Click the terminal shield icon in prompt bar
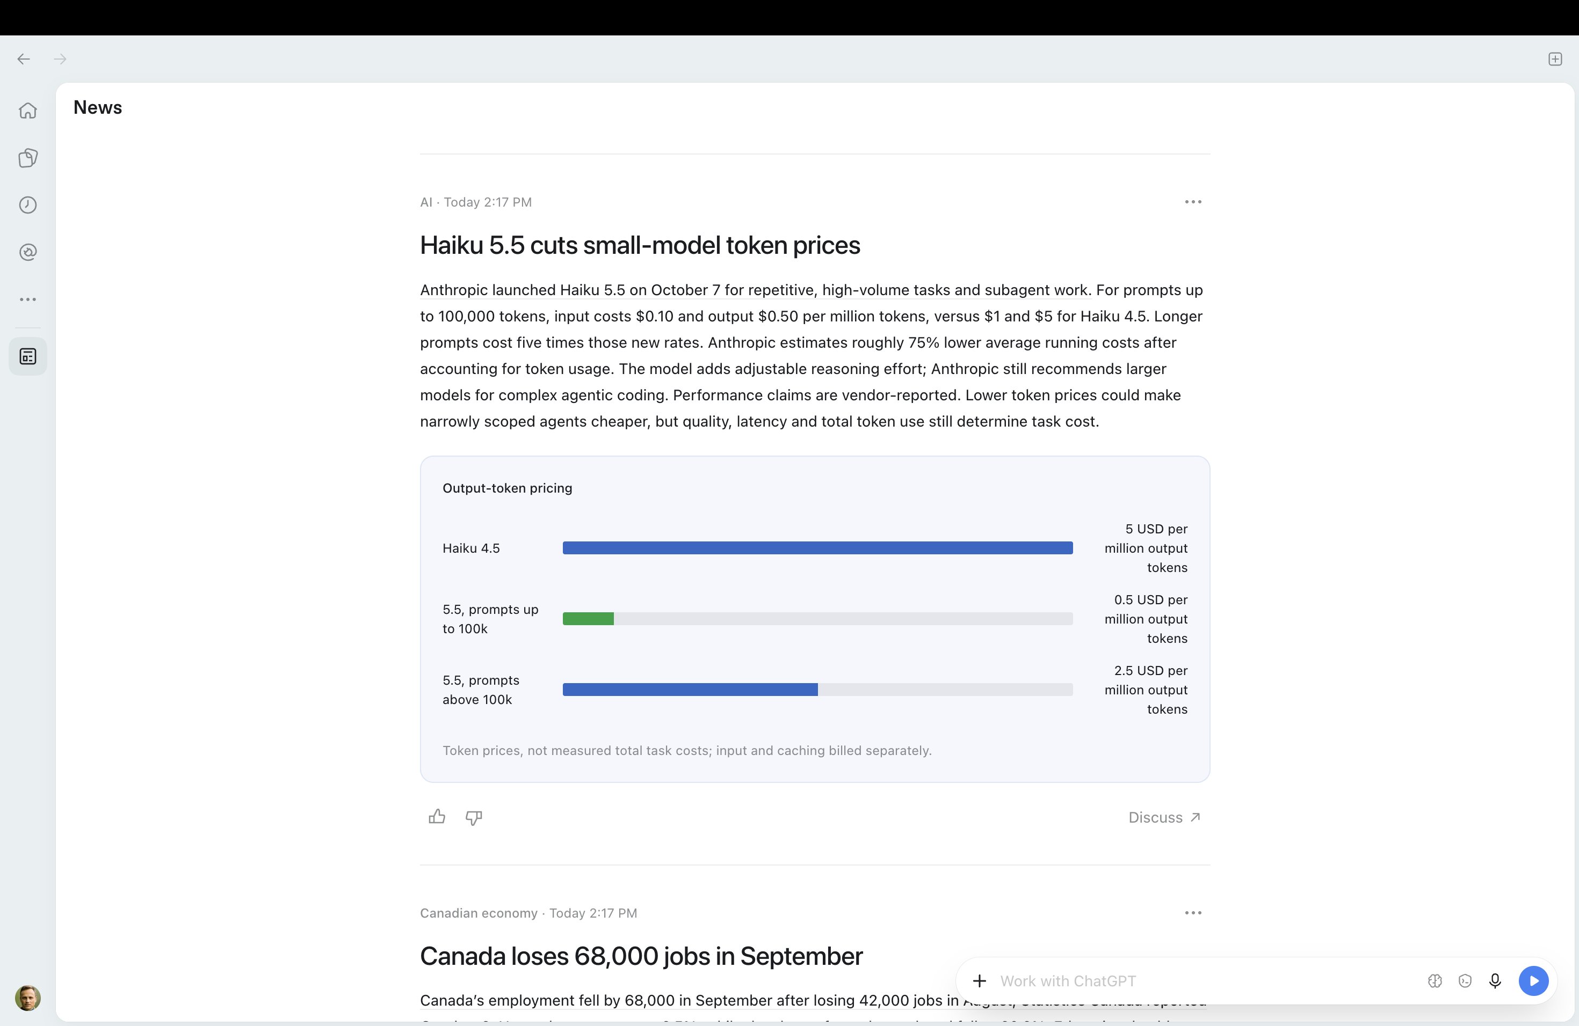The height and width of the screenshot is (1026, 1579). pyautogui.click(x=1465, y=981)
